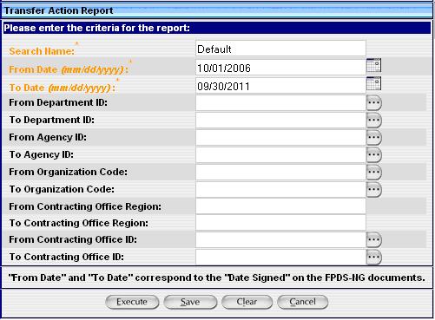
Task: Open lookup for From Organization Code
Action: tap(374, 173)
